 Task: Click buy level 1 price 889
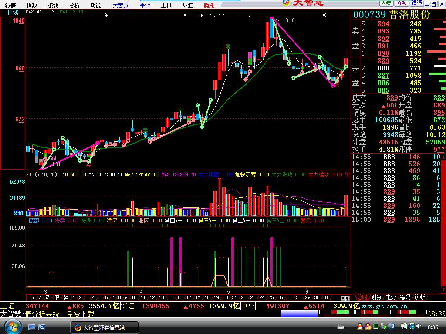(383, 61)
